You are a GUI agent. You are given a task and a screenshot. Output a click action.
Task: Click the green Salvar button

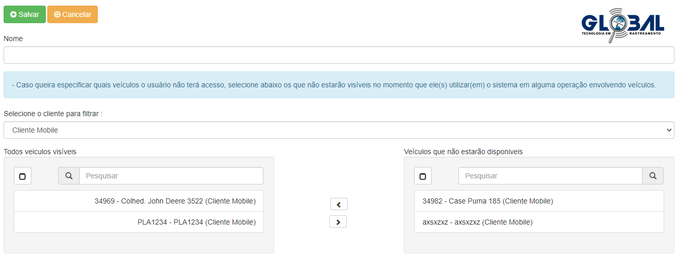(24, 14)
